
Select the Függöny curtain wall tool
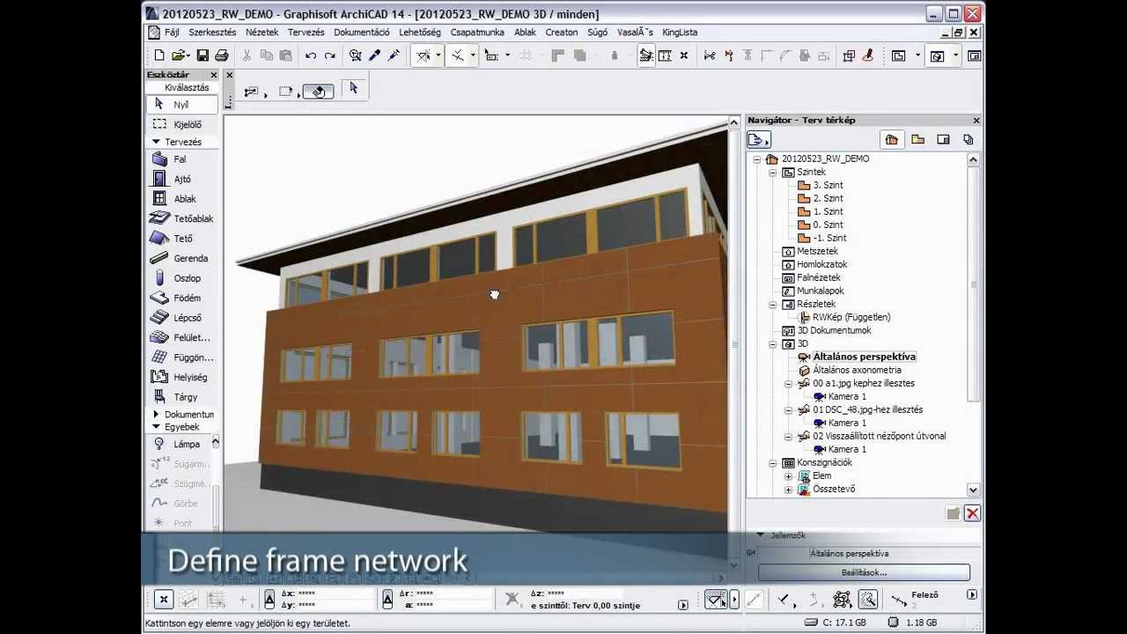[181, 358]
